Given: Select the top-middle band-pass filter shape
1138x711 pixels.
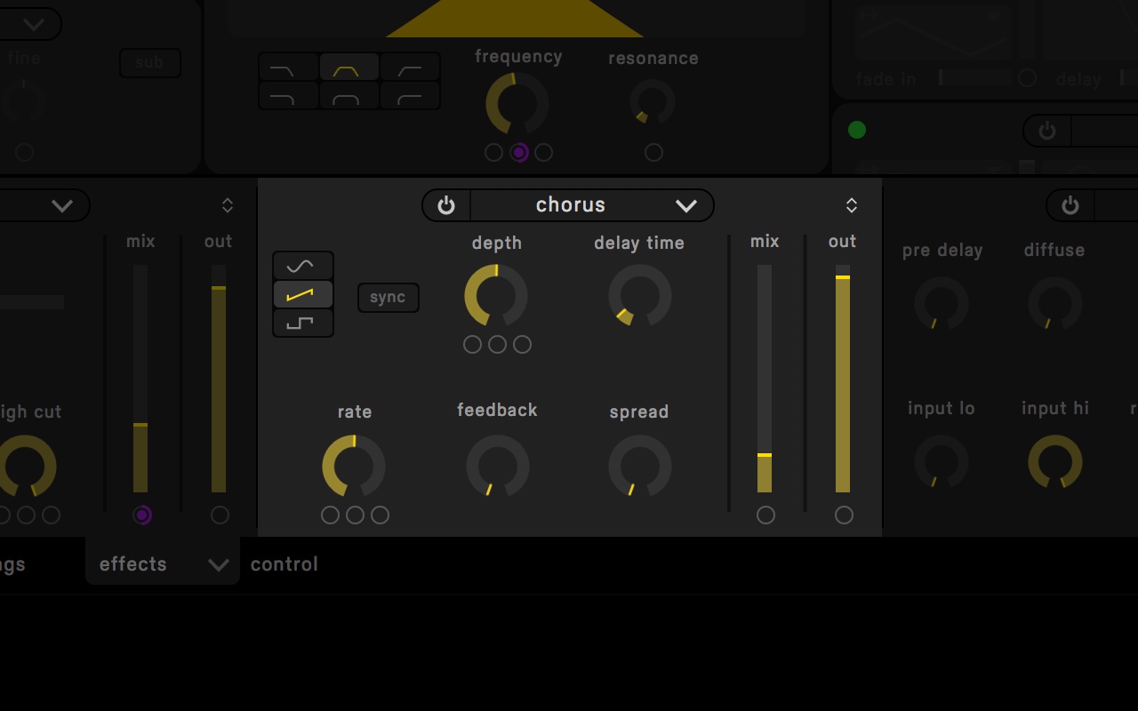Looking at the screenshot, I should pos(349,68).
